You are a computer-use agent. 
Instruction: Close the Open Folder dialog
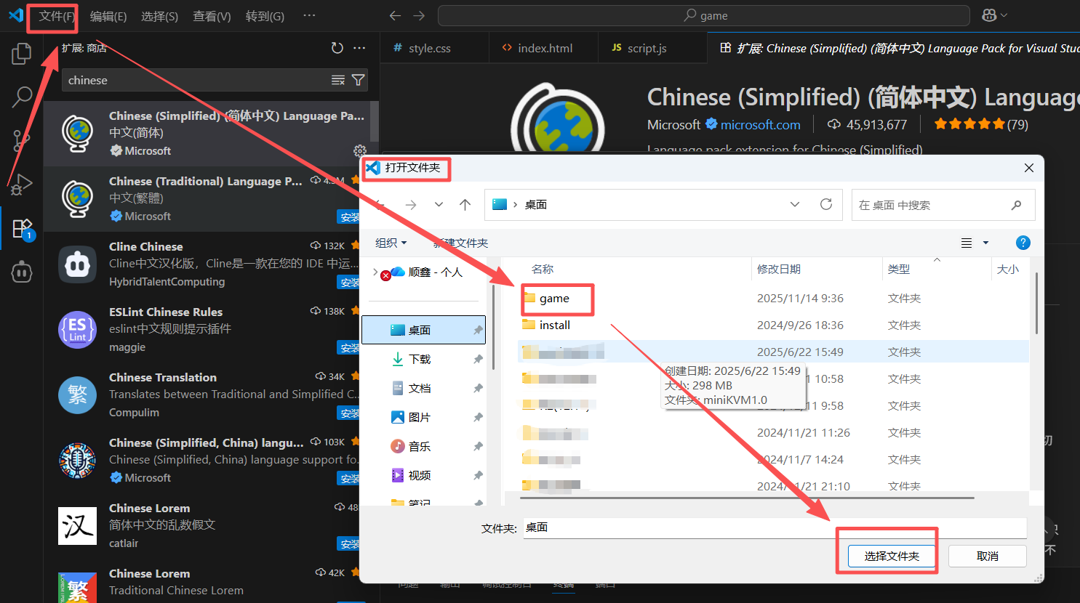pyautogui.click(x=1028, y=168)
